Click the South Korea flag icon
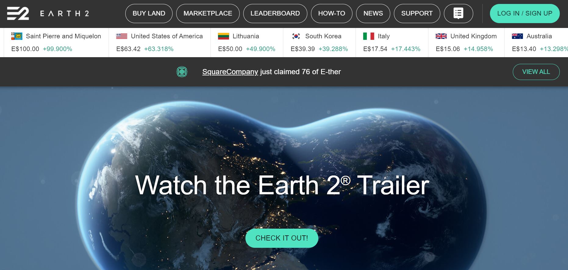The image size is (568, 270). [296, 36]
